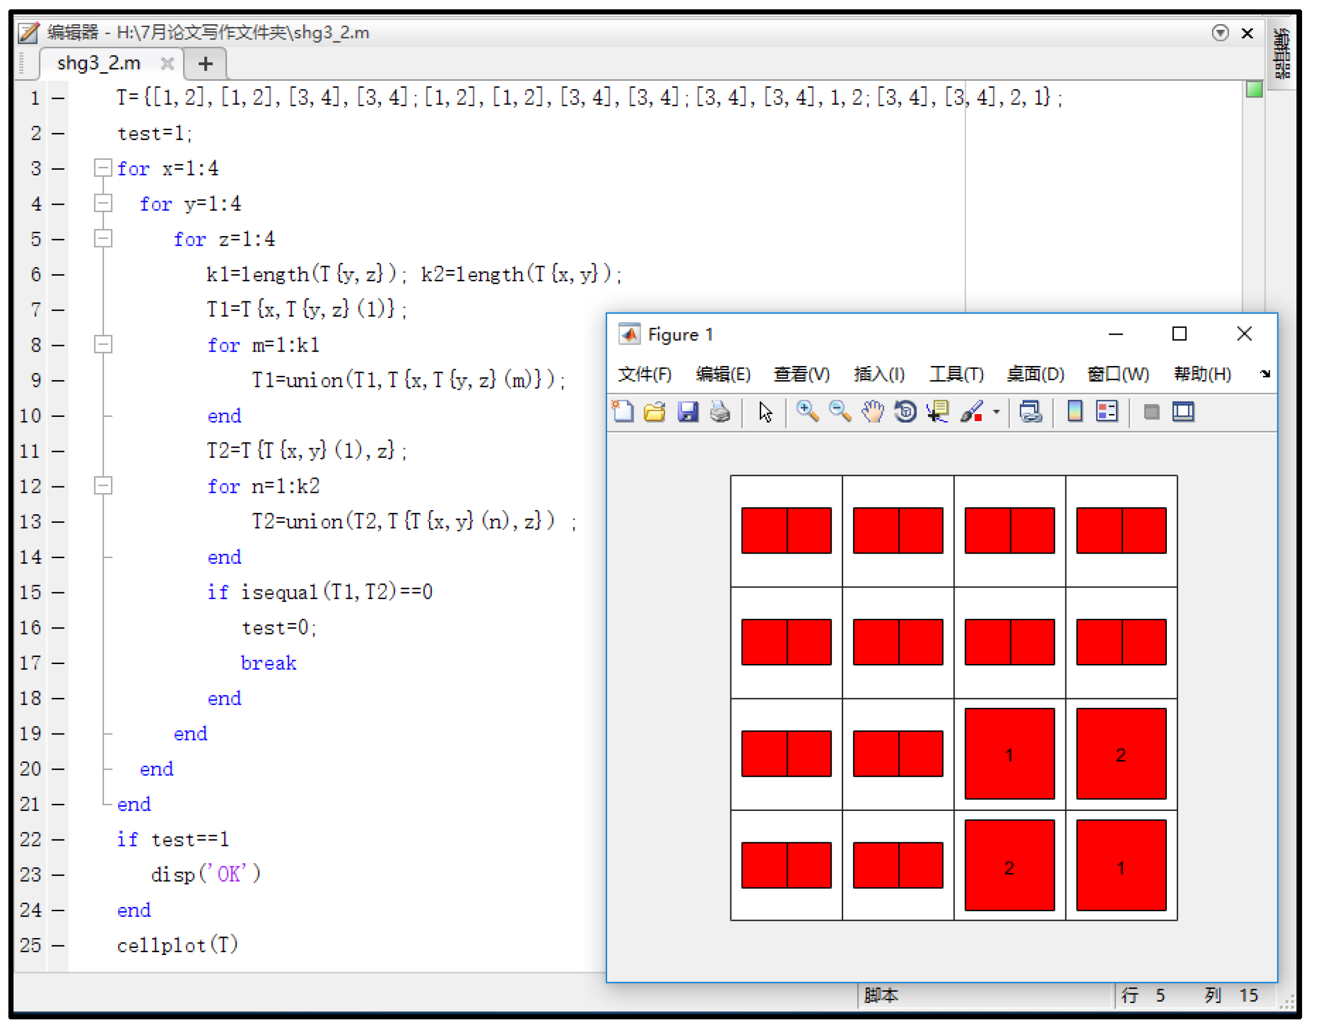
Task: Collapse the 'for m=1:k1' code fold
Action: (x=103, y=345)
